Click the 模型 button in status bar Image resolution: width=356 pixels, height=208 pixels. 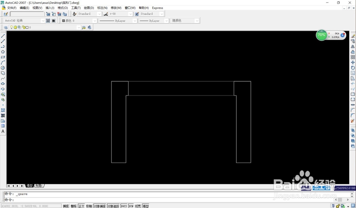pos(146,206)
